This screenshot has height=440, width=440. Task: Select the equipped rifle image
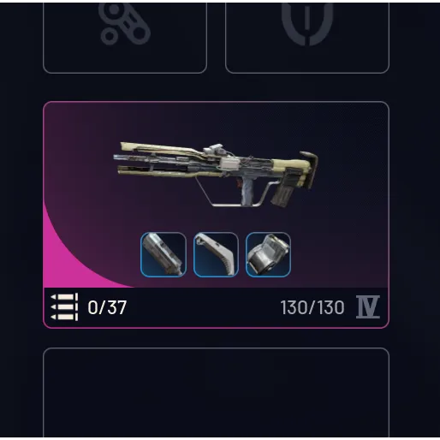pos(216,174)
